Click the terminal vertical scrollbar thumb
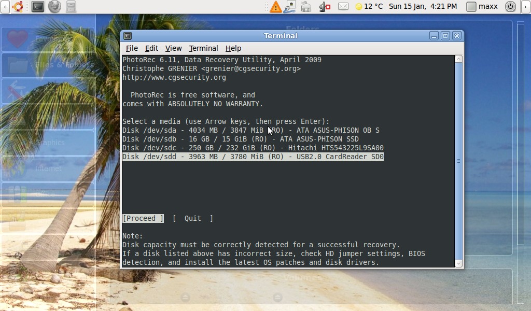This screenshot has width=531, height=311. pos(458,161)
